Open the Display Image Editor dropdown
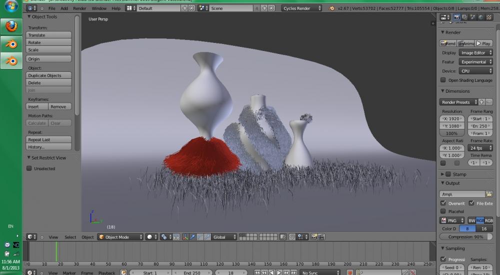 [x=476, y=52]
